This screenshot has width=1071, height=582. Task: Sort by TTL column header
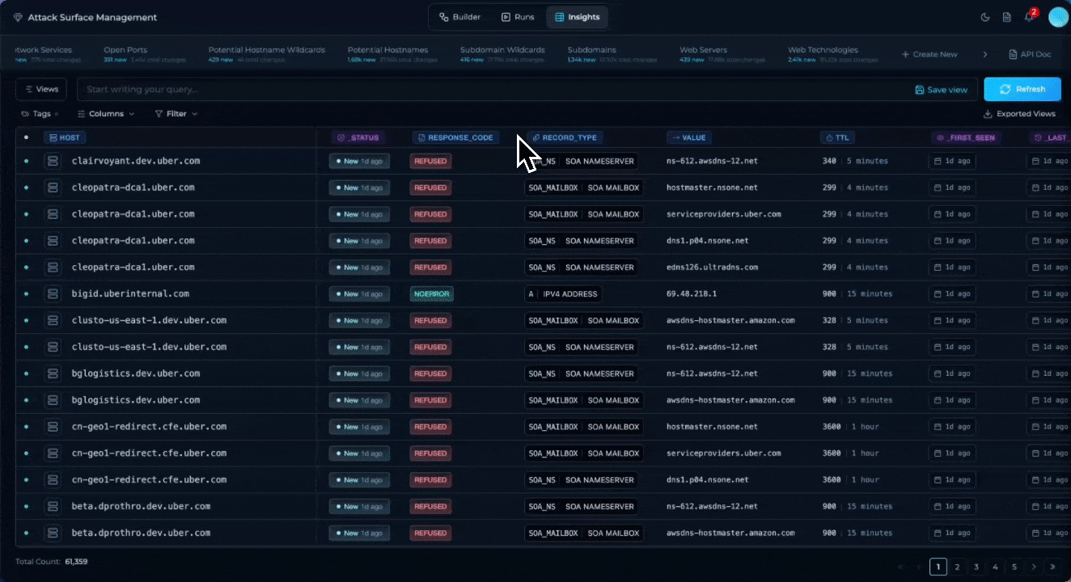pyautogui.click(x=837, y=137)
